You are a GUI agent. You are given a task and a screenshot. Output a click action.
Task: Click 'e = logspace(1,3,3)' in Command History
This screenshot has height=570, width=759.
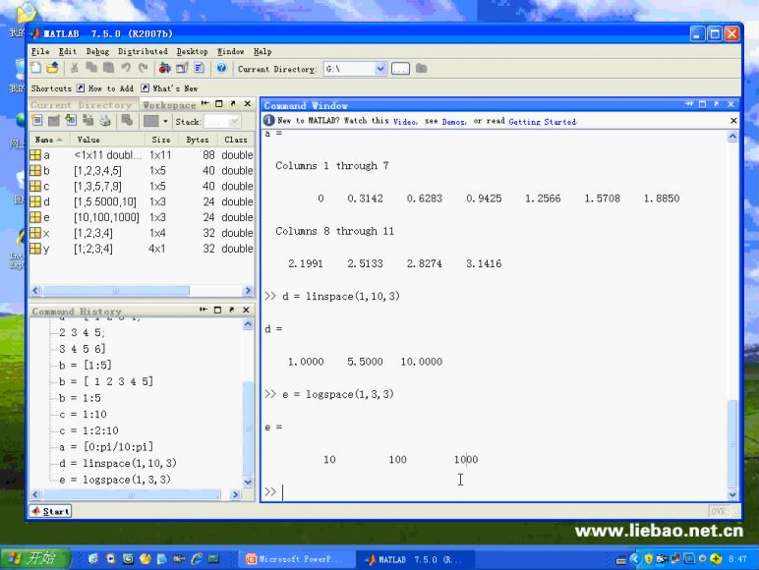coord(115,480)
